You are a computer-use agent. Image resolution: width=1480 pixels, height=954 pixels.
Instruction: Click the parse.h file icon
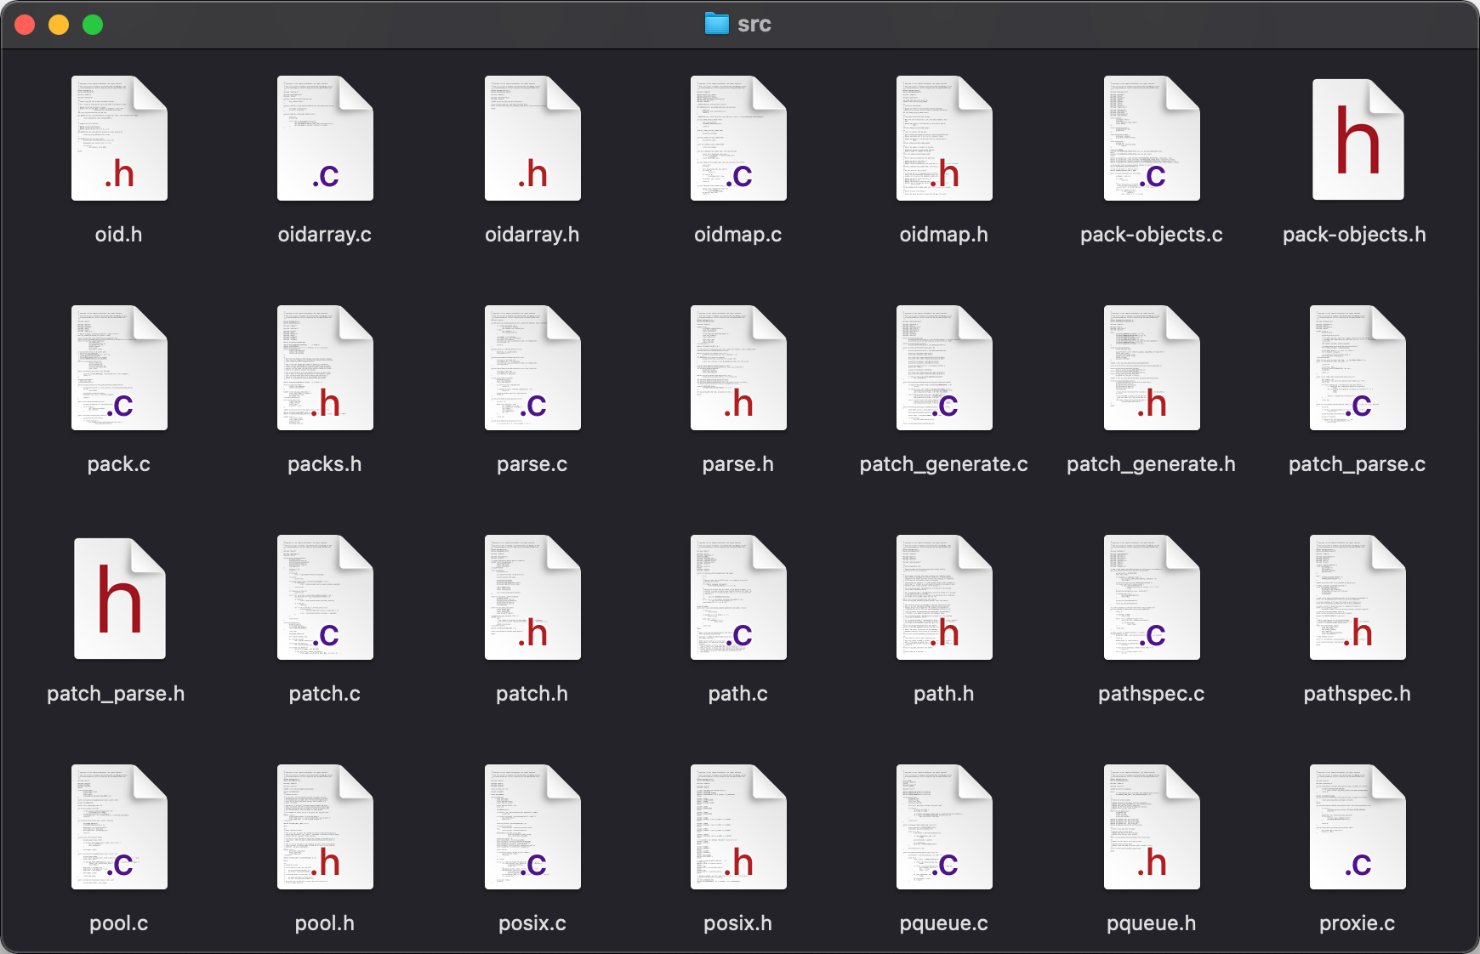pos(738,368)
